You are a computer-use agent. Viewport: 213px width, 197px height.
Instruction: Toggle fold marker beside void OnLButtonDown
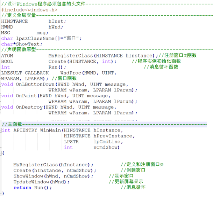coord(0,84)
